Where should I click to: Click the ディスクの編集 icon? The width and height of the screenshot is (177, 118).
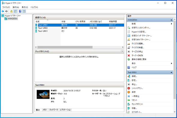pyautogui.click(x=129, y=44)
